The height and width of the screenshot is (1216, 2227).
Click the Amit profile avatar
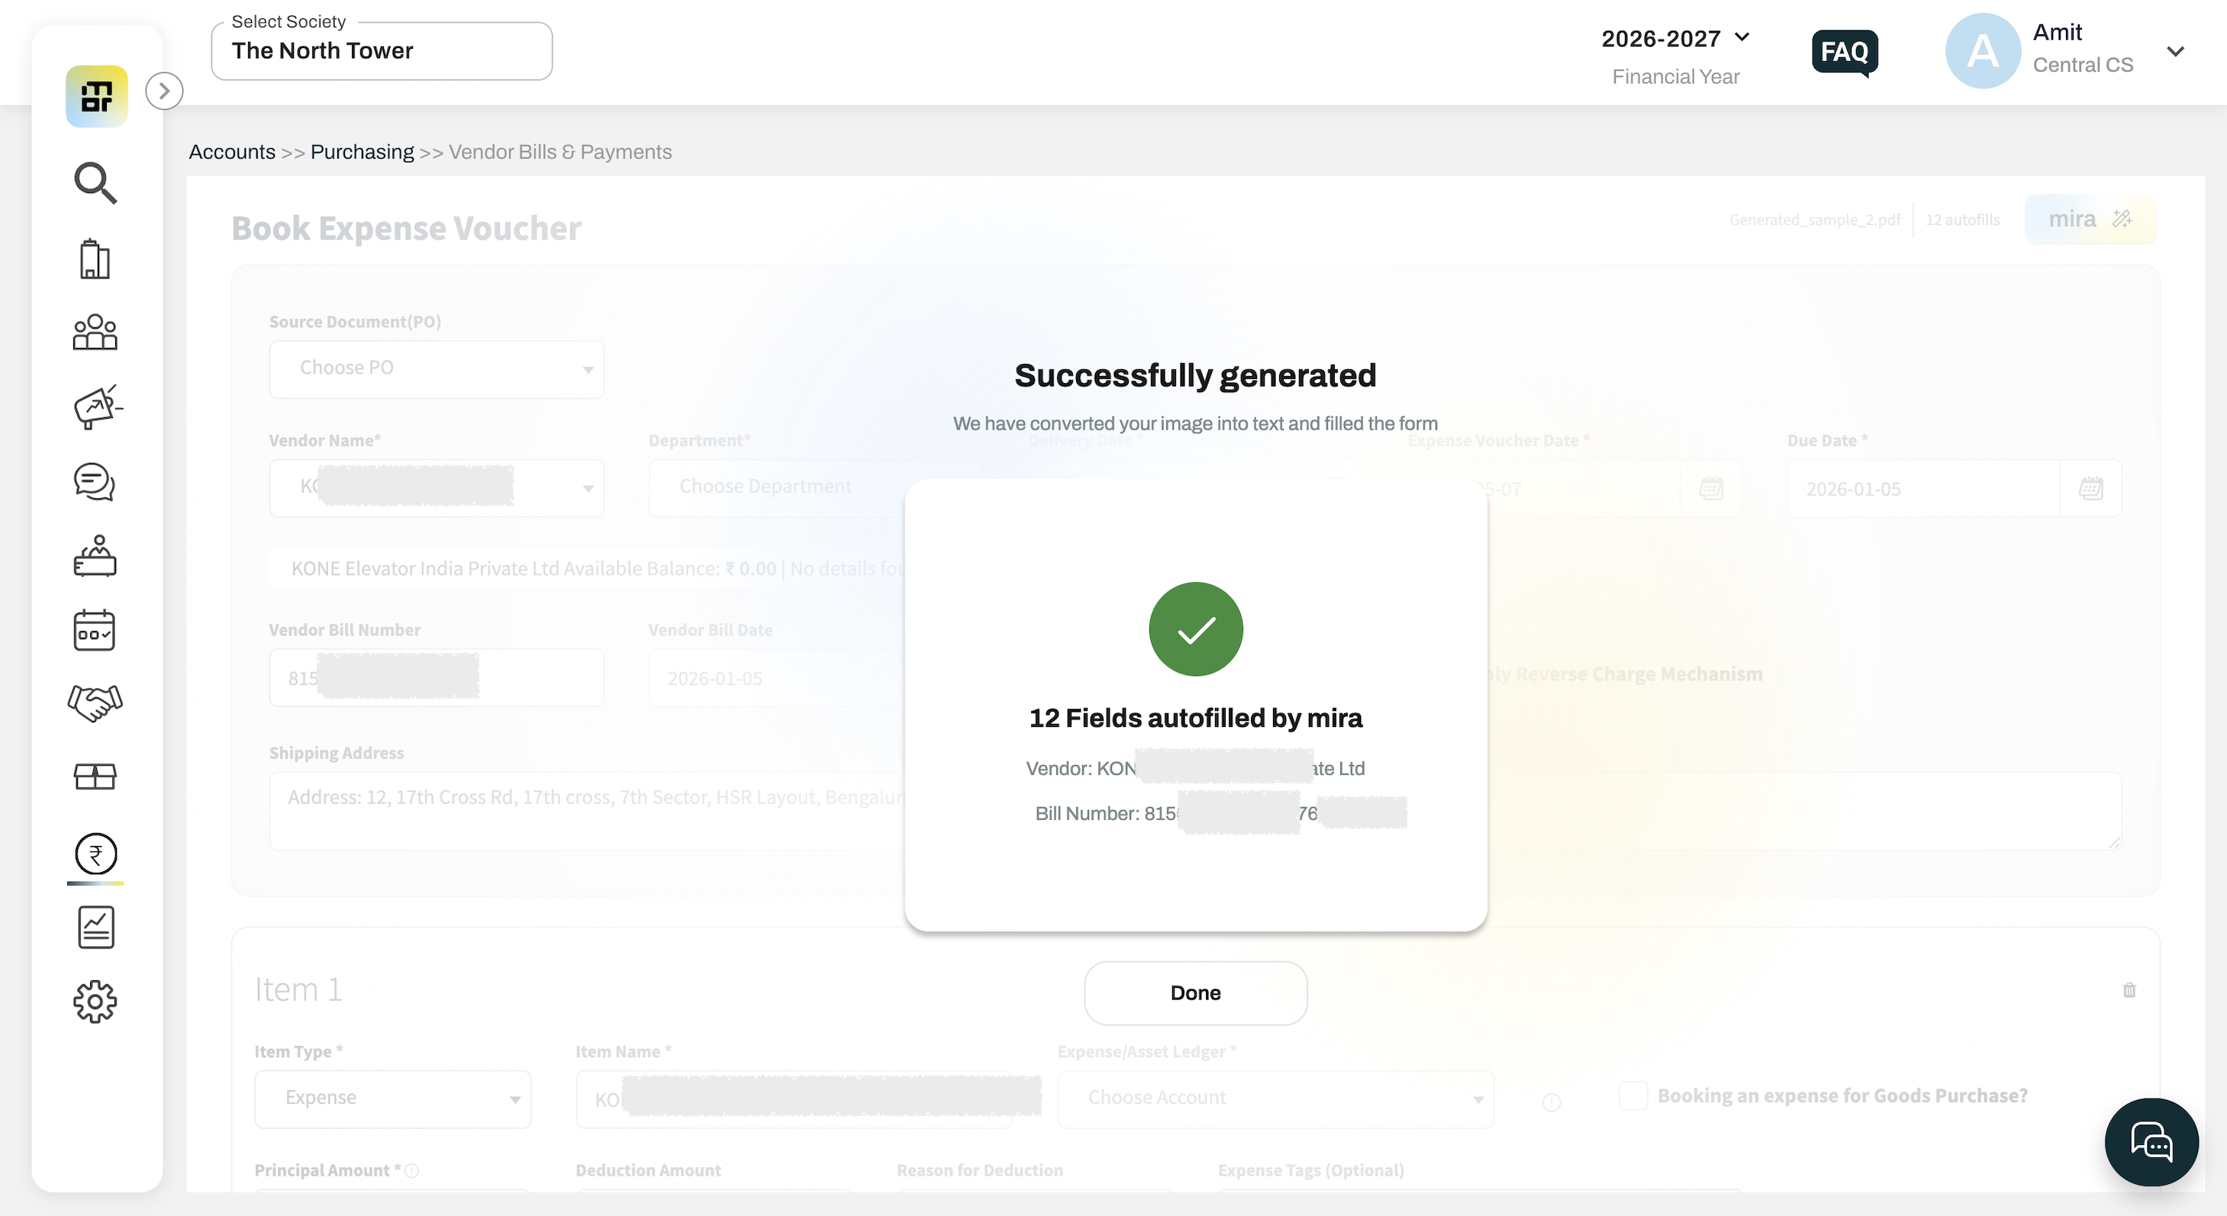tap(1982, 51)
